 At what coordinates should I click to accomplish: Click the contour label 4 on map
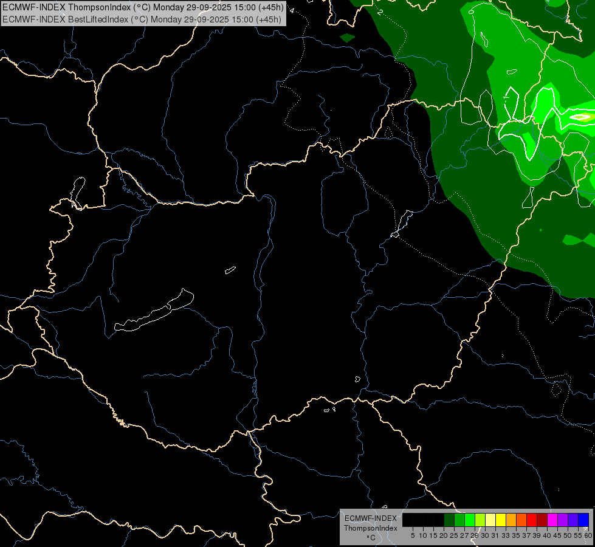[292, 10]
